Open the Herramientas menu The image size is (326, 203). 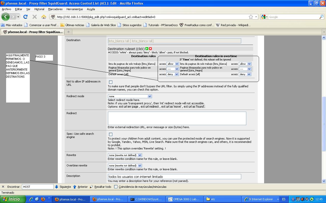tap(75, 9)
